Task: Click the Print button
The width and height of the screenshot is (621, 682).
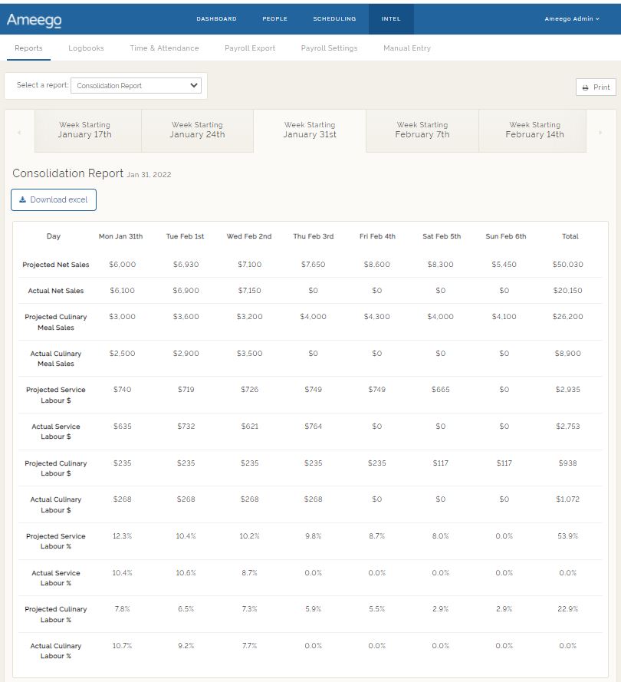Action: 595,87
